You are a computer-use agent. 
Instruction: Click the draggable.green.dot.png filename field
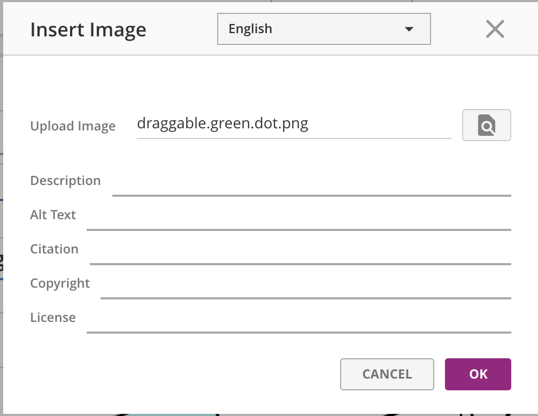(x=294, y=125)
